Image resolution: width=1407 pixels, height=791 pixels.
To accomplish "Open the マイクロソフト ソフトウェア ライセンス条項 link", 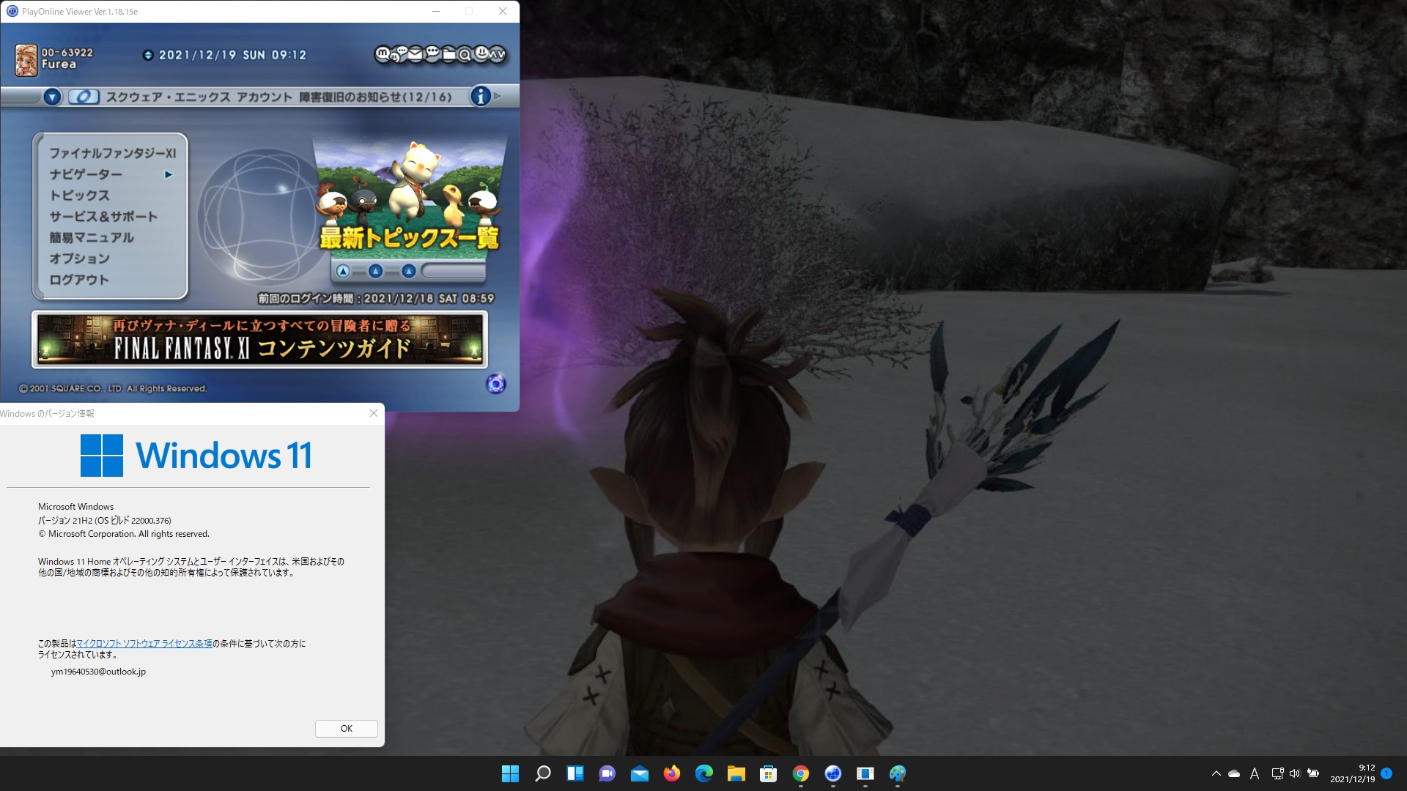I will [x=144, y=642].
